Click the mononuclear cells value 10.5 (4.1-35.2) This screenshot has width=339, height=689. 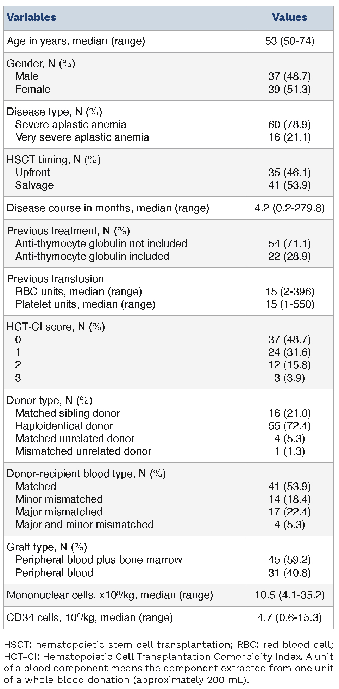[x=289, y=595]
